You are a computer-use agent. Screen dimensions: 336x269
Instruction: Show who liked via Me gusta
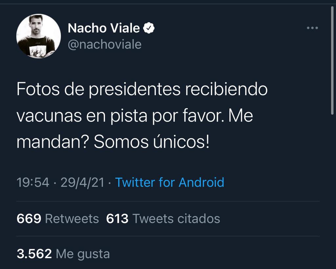coord(83,254)
